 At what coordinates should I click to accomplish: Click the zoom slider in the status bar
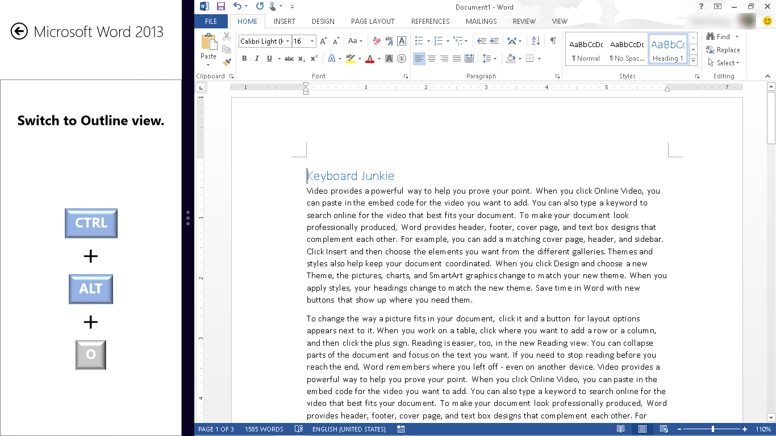coord(712,429)
